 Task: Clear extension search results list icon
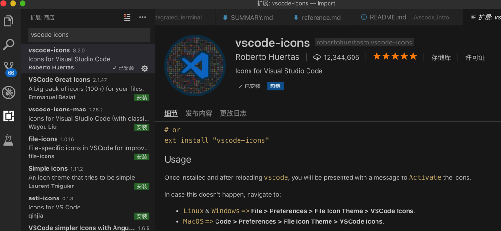tap(127, 17)
